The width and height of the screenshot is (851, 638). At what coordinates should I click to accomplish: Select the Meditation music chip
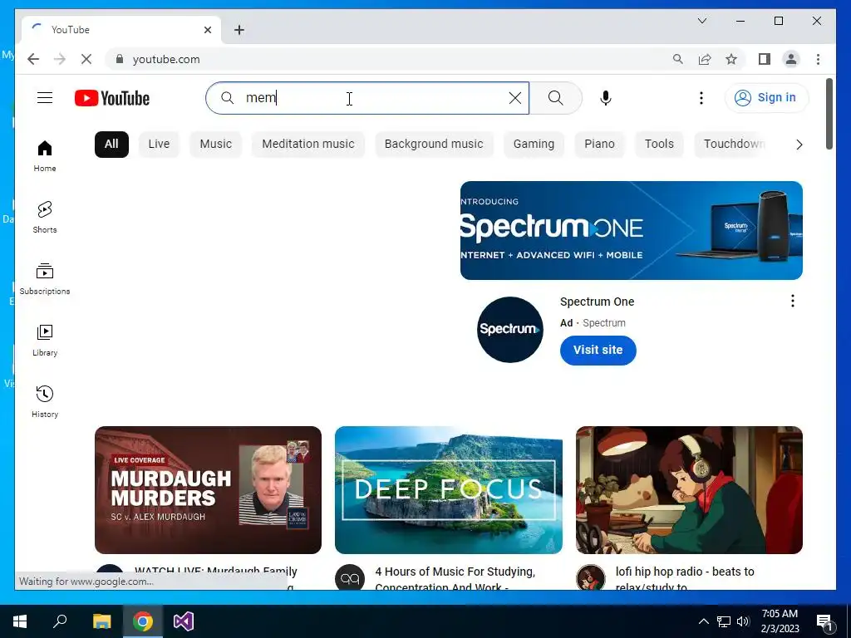pyautogui.click(x=307, y=145)
